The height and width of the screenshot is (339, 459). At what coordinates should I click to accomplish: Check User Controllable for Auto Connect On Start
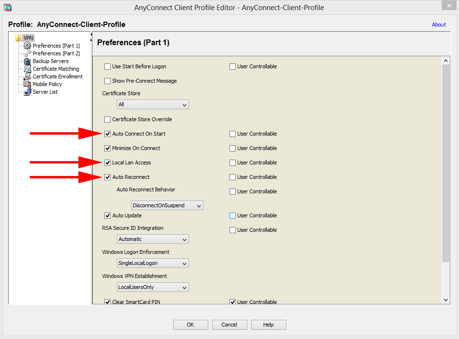click(232, 134)
